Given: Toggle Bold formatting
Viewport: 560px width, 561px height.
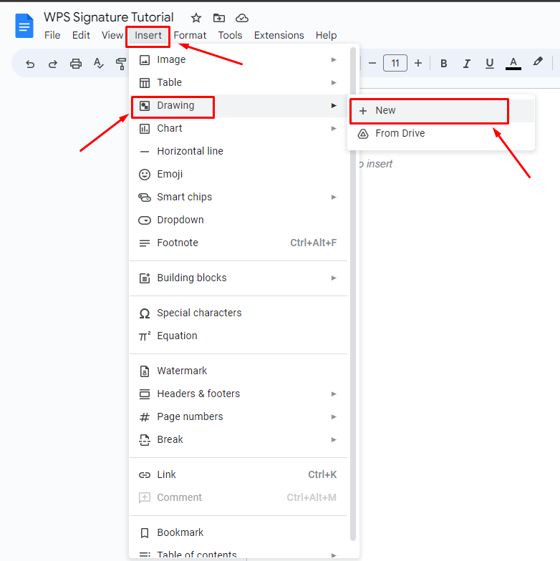Looking at the screenshot, I should pos(444,64).
